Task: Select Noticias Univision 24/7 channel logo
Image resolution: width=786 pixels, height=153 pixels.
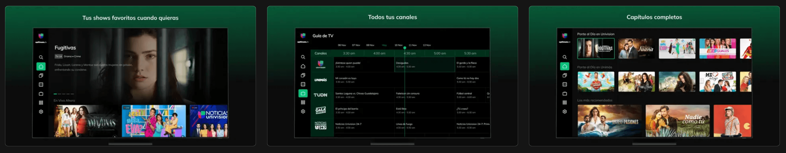Action: click(x=320, y=125)
